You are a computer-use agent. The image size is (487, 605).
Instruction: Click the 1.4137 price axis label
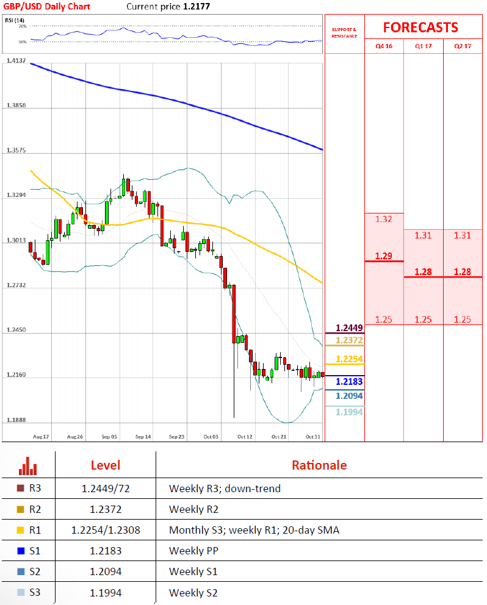pos(16,60)
